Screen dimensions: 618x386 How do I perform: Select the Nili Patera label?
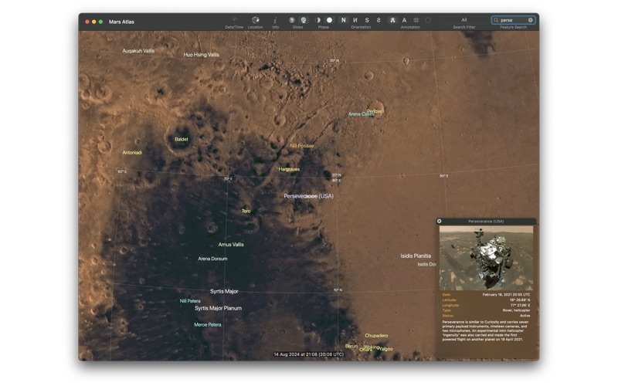click(x=190, y=301)
